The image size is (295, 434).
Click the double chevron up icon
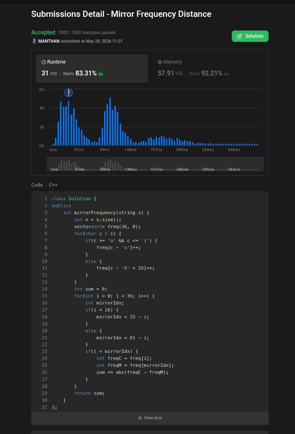[x=140, y=418]
